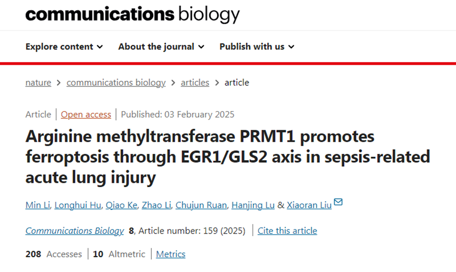Open the About the journal dropdown

click(x=161, y=46)
